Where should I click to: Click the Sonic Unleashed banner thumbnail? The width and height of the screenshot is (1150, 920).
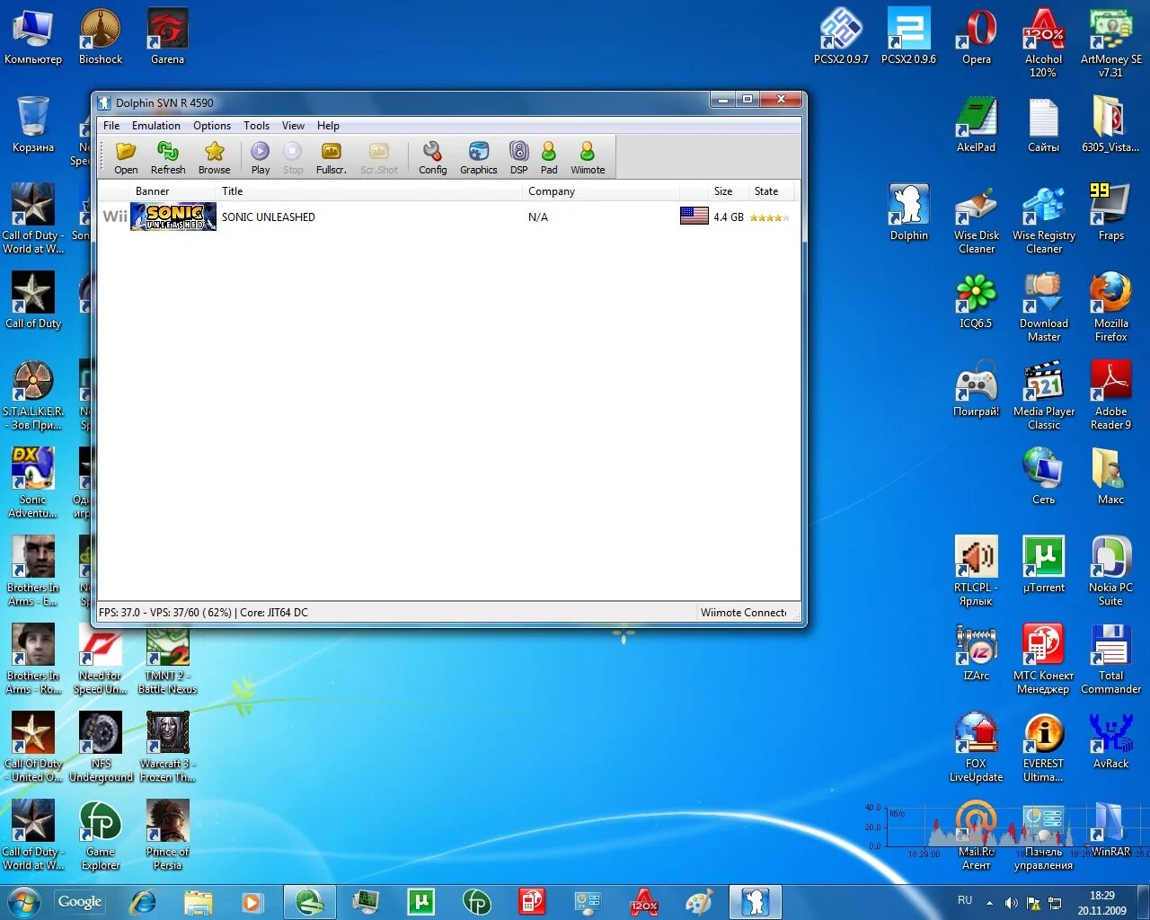click(173, 217)
